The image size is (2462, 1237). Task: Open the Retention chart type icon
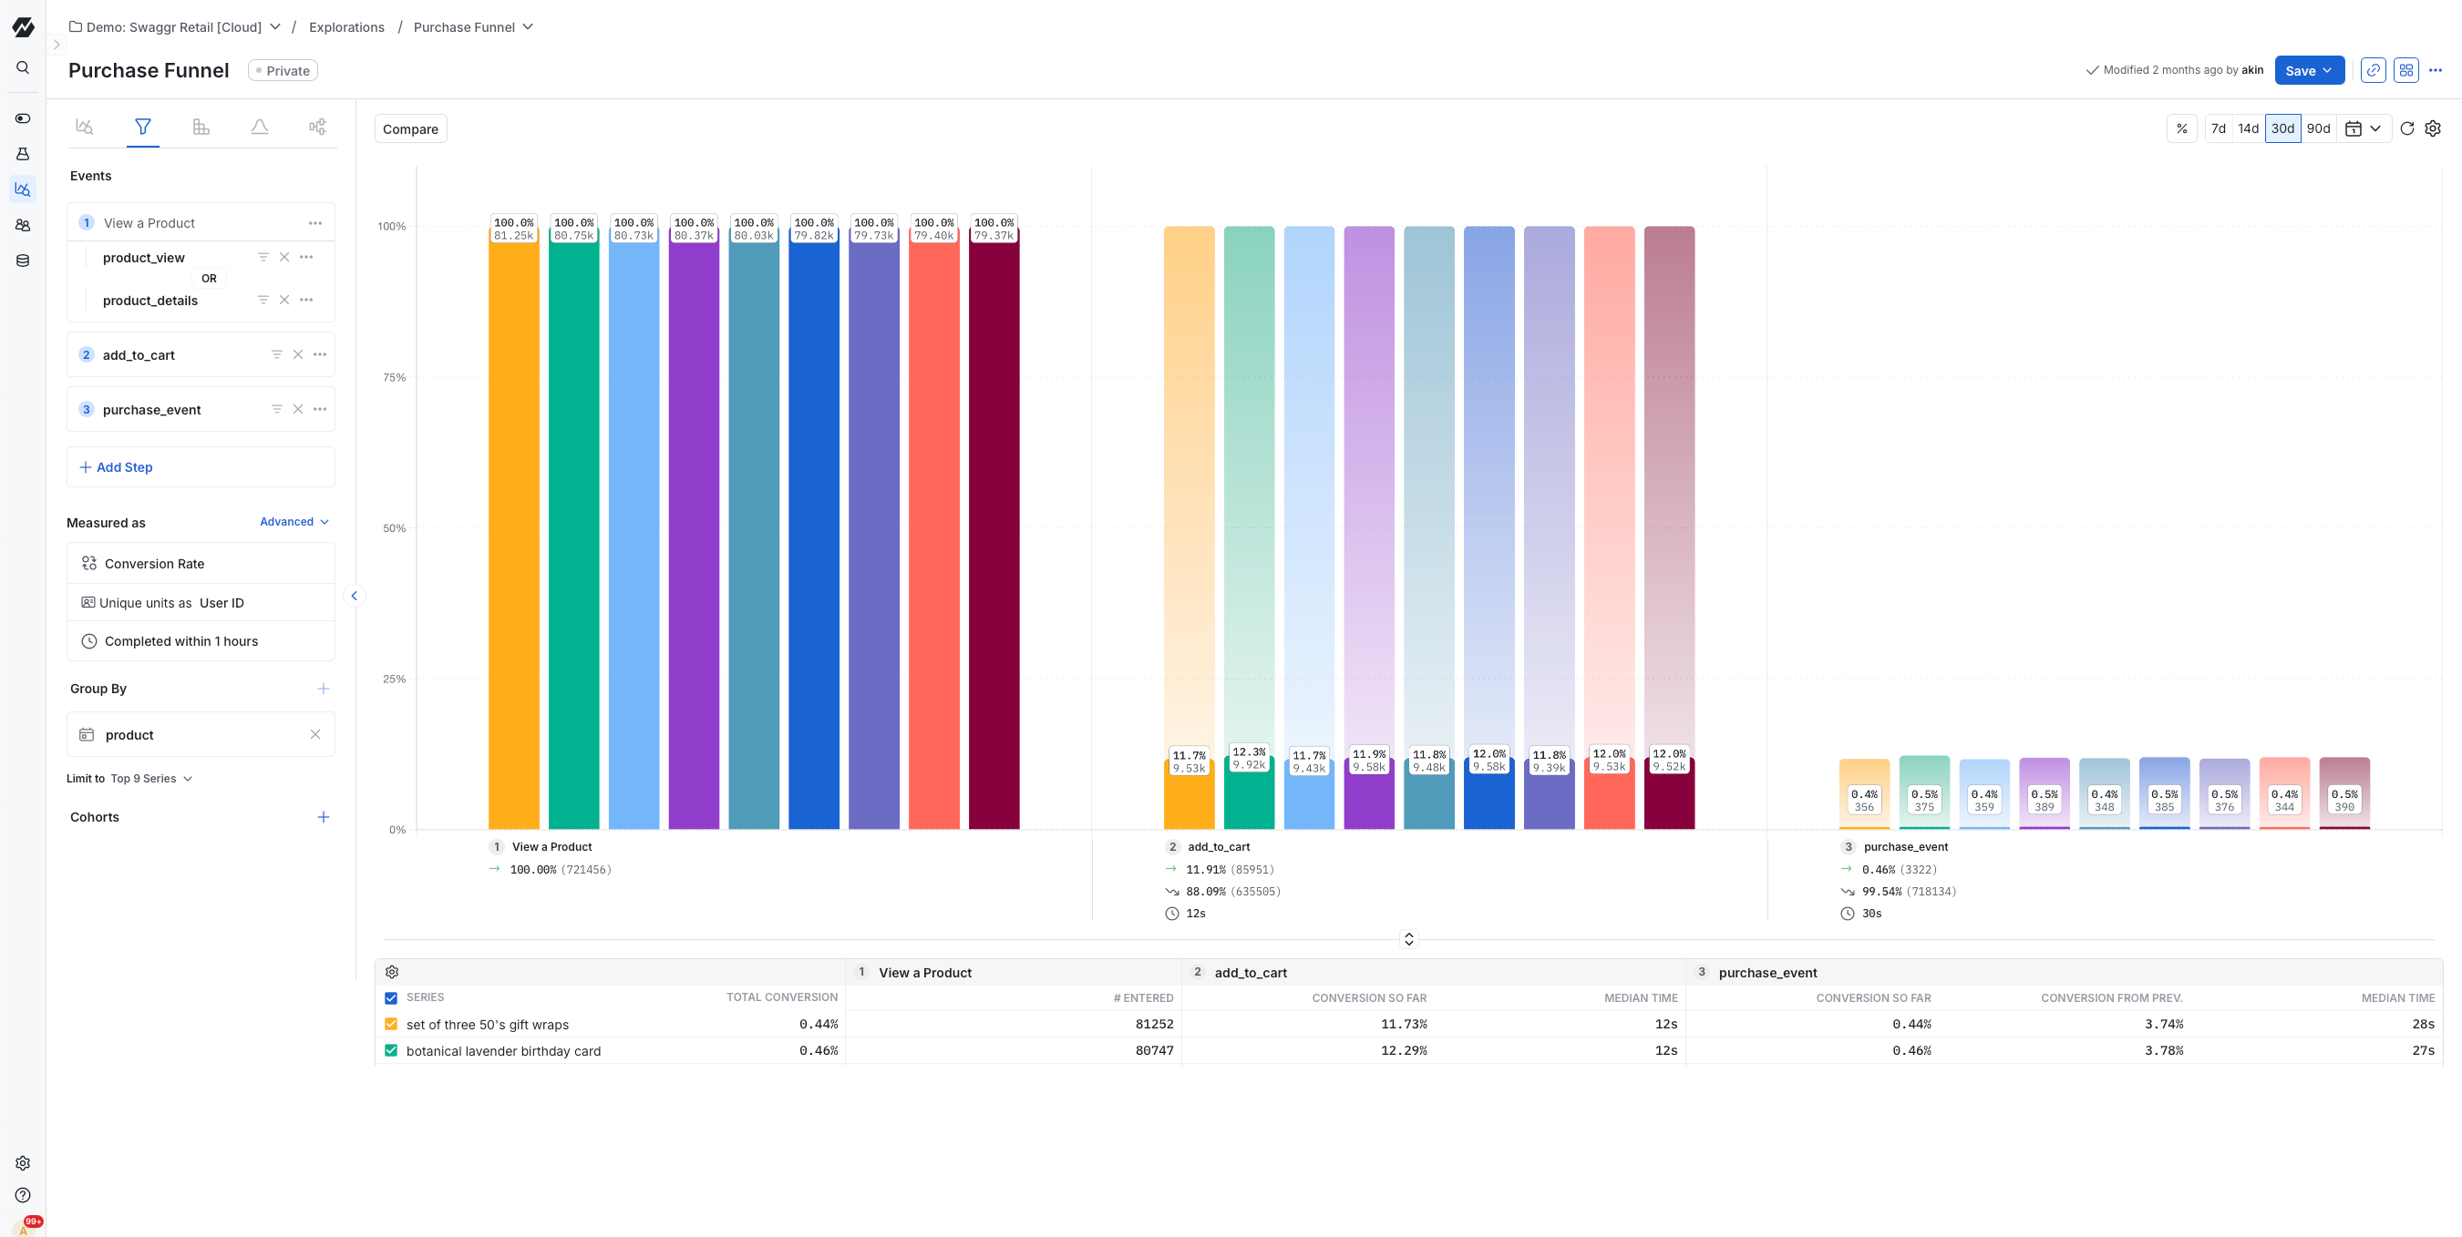click(x=201, y=126)
